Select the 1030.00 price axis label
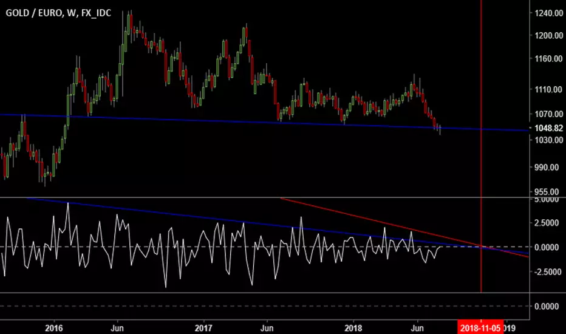Screen dimensions: 566x334 548,140
